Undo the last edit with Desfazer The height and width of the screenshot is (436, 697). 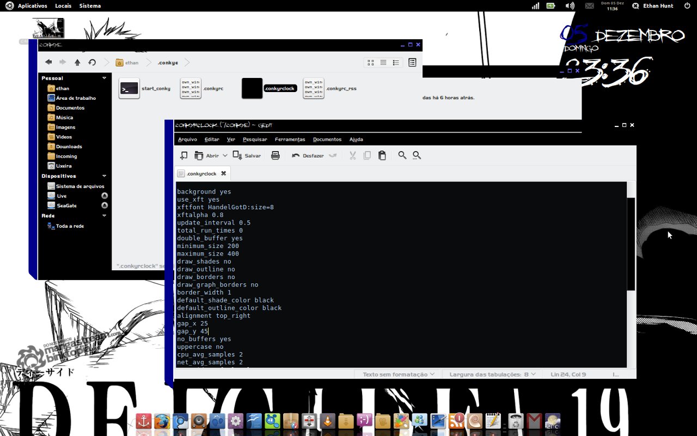(308, 155)
